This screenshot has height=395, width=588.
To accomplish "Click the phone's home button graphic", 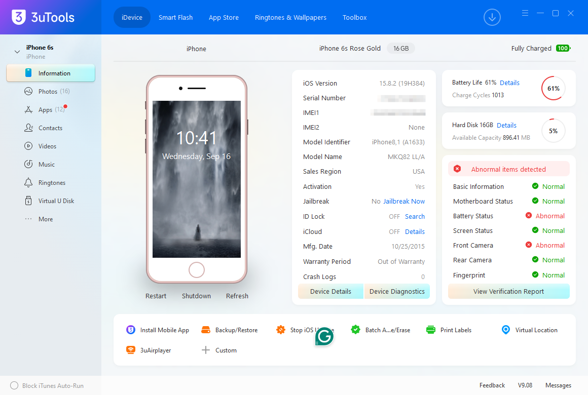I will pyautogui.click(x=197, y=269).
